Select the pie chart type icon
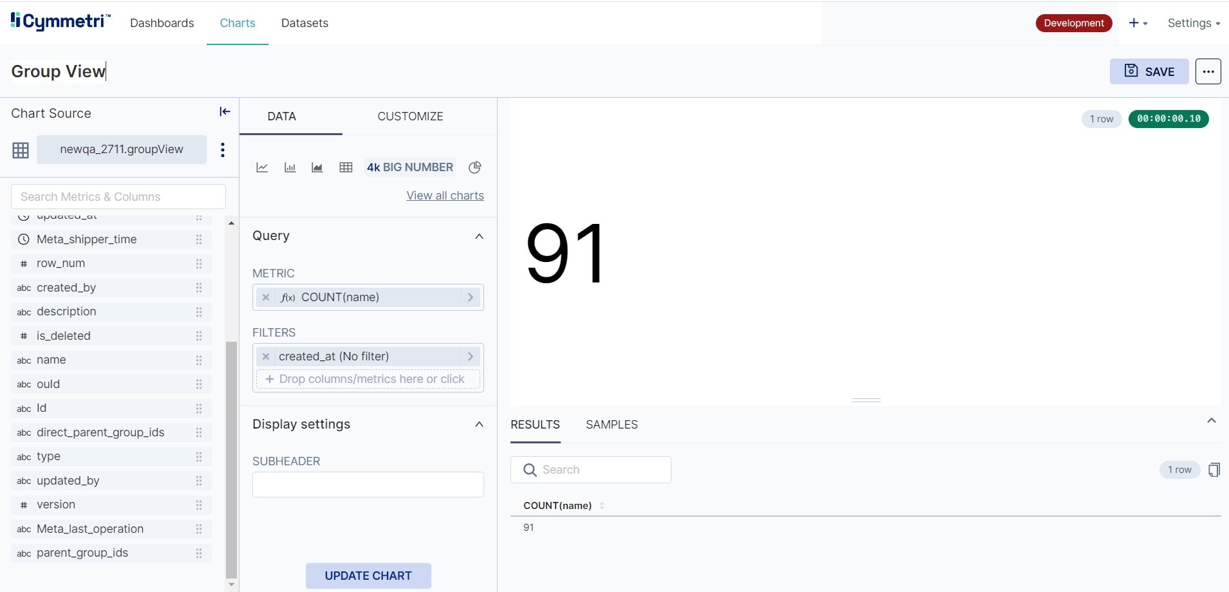Screen dimensions: 1229x592 (475, 167)
